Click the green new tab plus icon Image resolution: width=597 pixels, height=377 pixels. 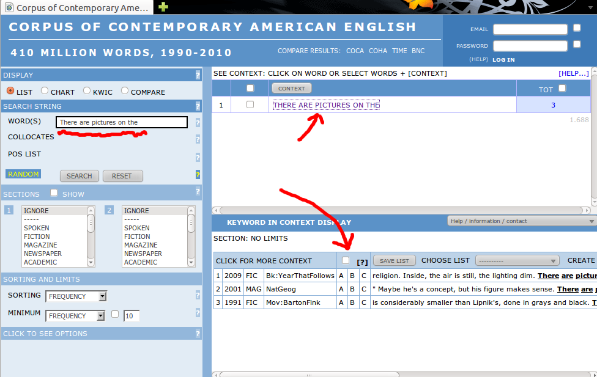click(163, 7)
